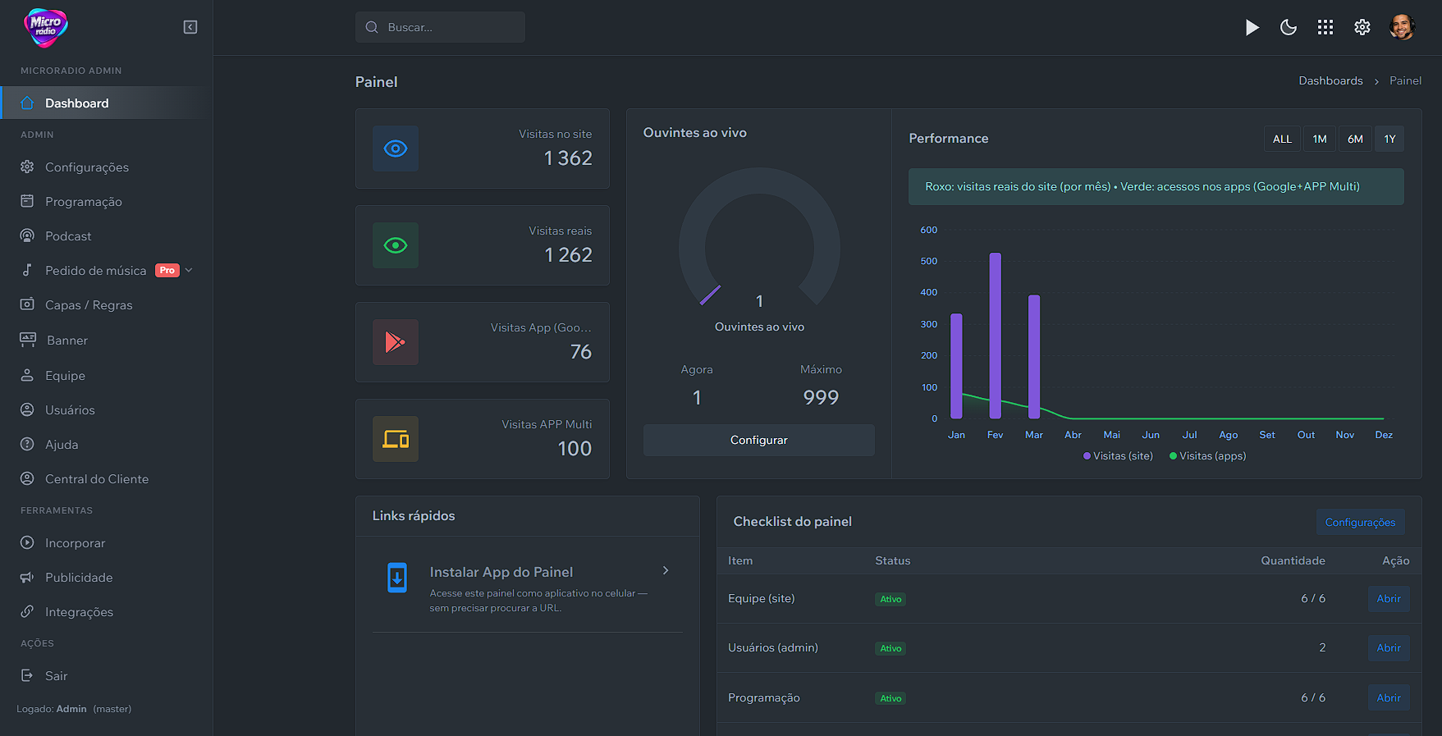
Task: Click the Google Play app visits icon
Action: point(396,342)
